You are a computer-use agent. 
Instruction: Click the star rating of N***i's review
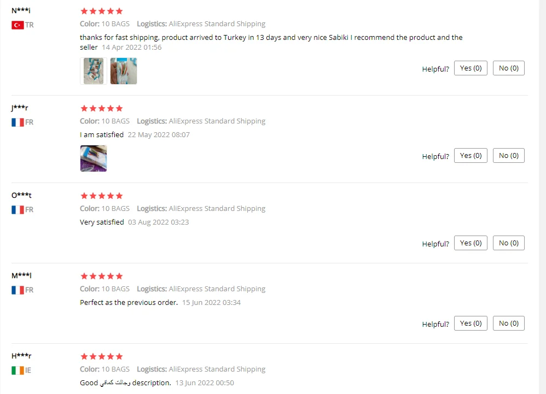click(x=102, y=11)
